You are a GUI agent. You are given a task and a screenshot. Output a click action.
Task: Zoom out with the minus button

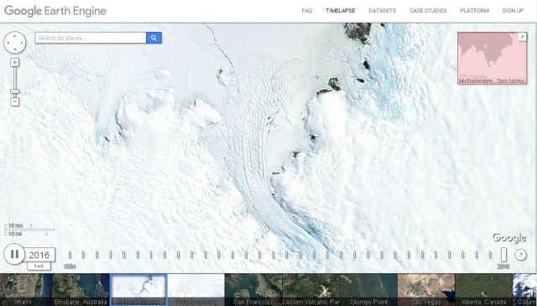coord(14,101)
